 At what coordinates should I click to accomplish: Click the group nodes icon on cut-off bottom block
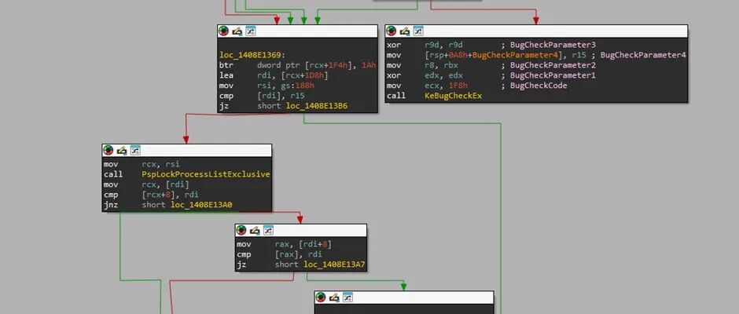point(348,298)
